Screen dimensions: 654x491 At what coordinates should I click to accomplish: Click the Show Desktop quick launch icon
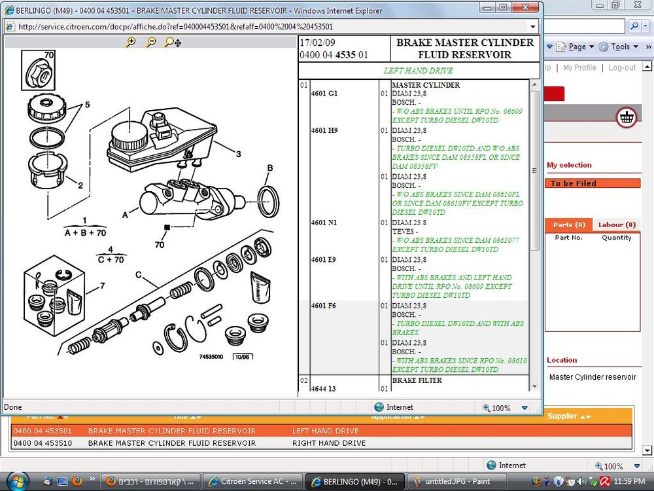(62, 481)
